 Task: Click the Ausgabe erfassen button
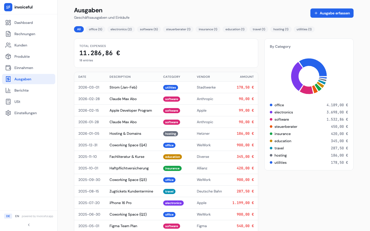pos(332,13)
